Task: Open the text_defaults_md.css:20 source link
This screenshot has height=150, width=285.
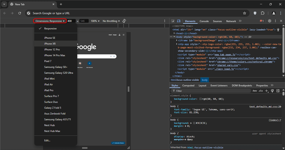Action: (265, 106)
